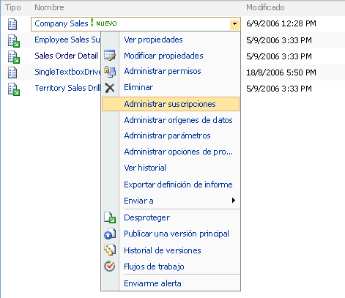Image resolution: width=345 pixels, height=298 pixels.
Task: Click the Historial de versiones icon
Action: [x=110, y=250]
